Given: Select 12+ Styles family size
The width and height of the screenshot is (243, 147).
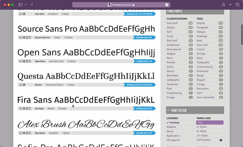Looking at the screenshot, I should [x=202, y=136].
